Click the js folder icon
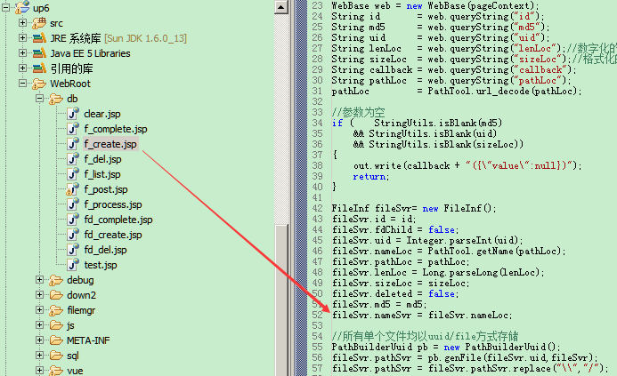The width and height of the screenshot is (617, 376). (x=56, y=325)
